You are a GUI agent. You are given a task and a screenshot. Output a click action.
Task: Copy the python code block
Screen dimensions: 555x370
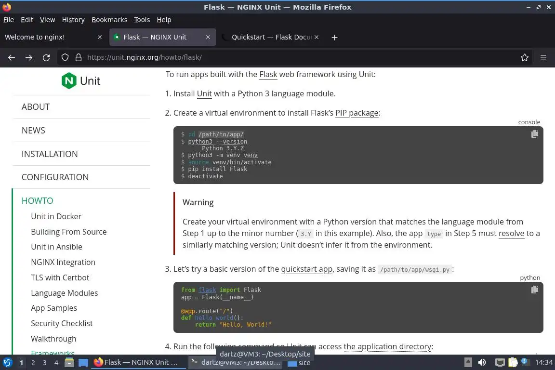[x=534, y=290]
